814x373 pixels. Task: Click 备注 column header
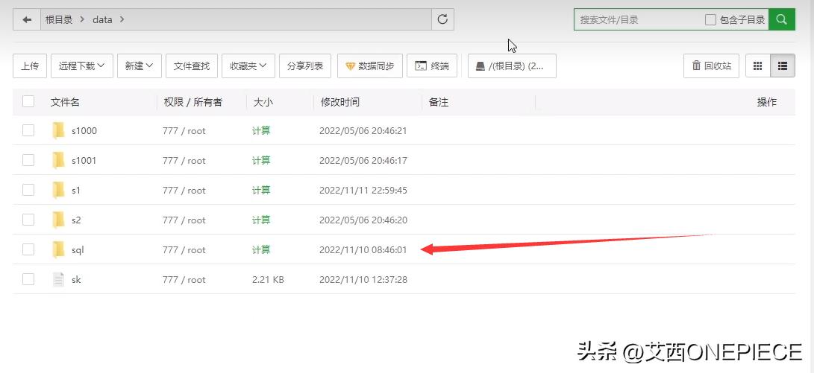pyautogui.click(x=439, y=102)
